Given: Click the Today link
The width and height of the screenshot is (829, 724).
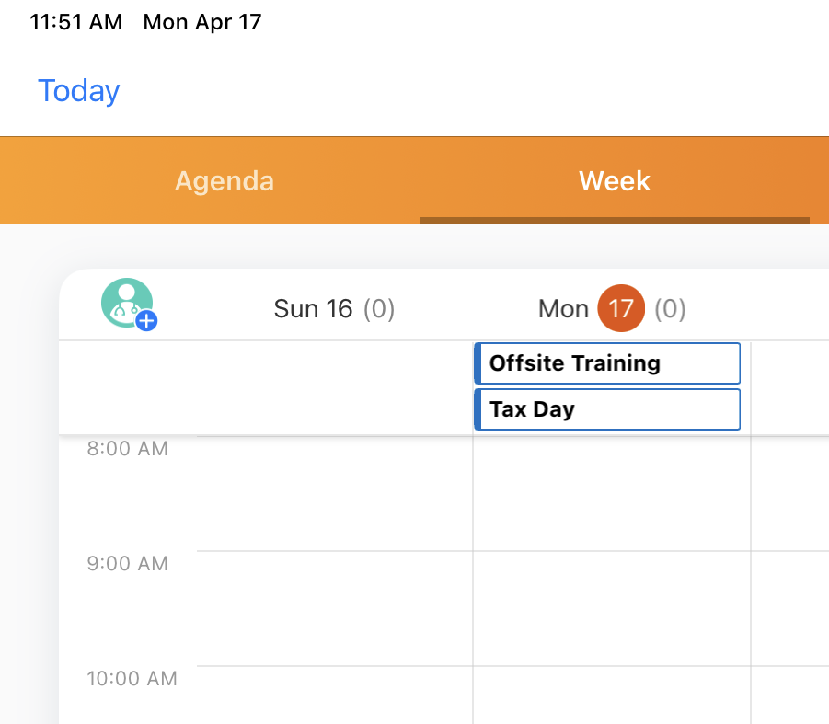Looking at the screenshot, I should point(78,91).
